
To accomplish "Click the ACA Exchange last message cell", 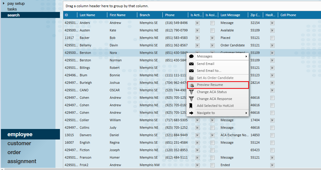I will click(x=234, y=135).
